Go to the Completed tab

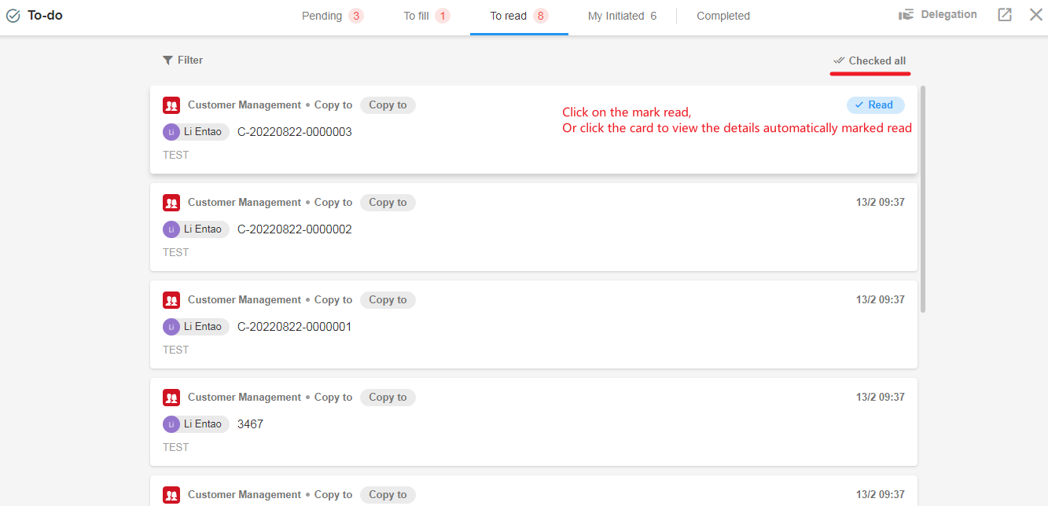tap(723, 16)
